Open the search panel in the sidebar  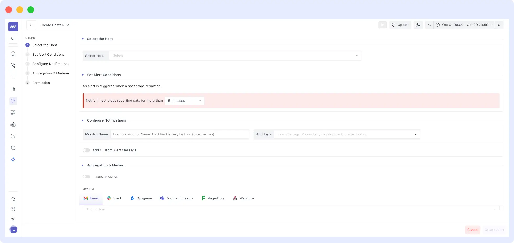[13, 38]
